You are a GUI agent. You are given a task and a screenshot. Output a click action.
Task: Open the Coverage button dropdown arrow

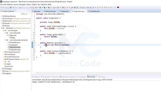pos(47,7)
